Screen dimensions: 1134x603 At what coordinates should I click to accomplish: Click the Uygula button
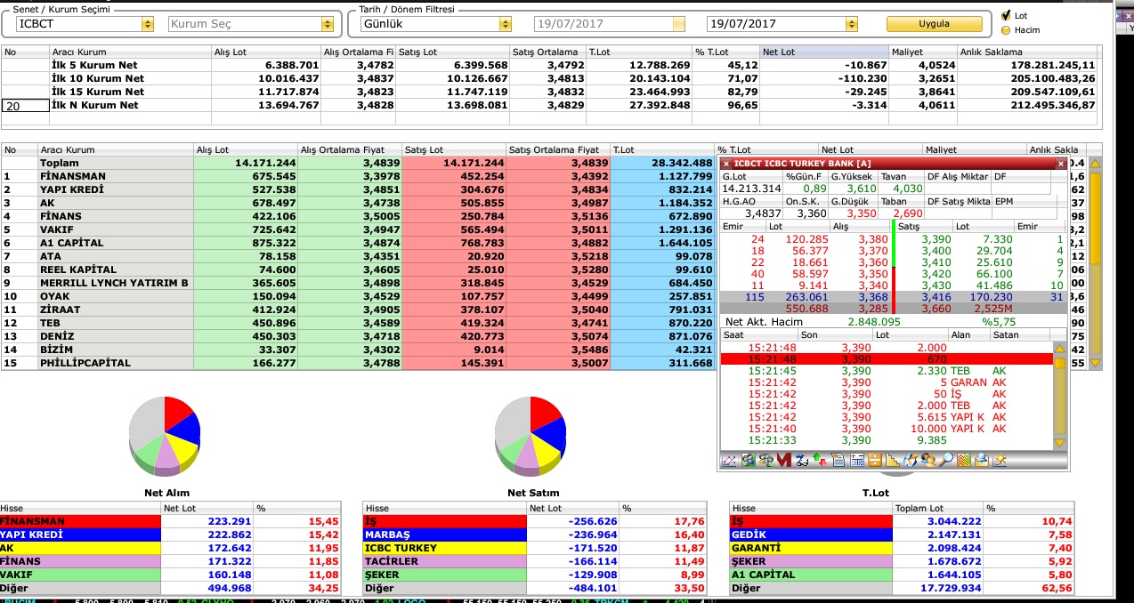tap(934, 24)
